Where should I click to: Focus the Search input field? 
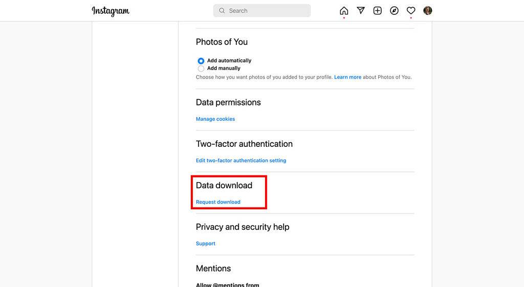click(x=266, y=11)
